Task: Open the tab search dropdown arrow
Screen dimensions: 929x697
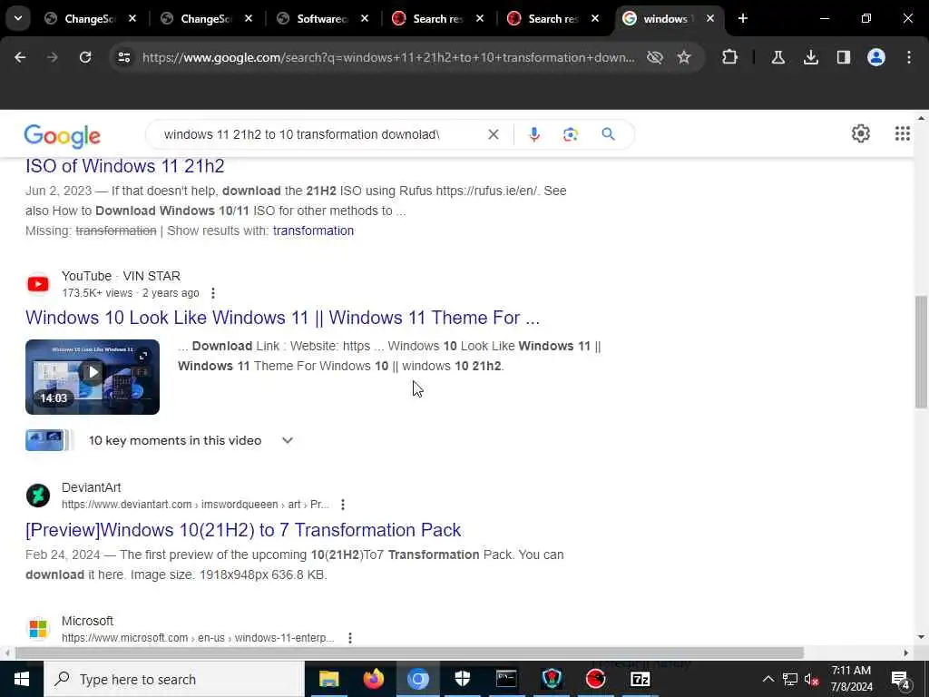Action: [18, 18]
